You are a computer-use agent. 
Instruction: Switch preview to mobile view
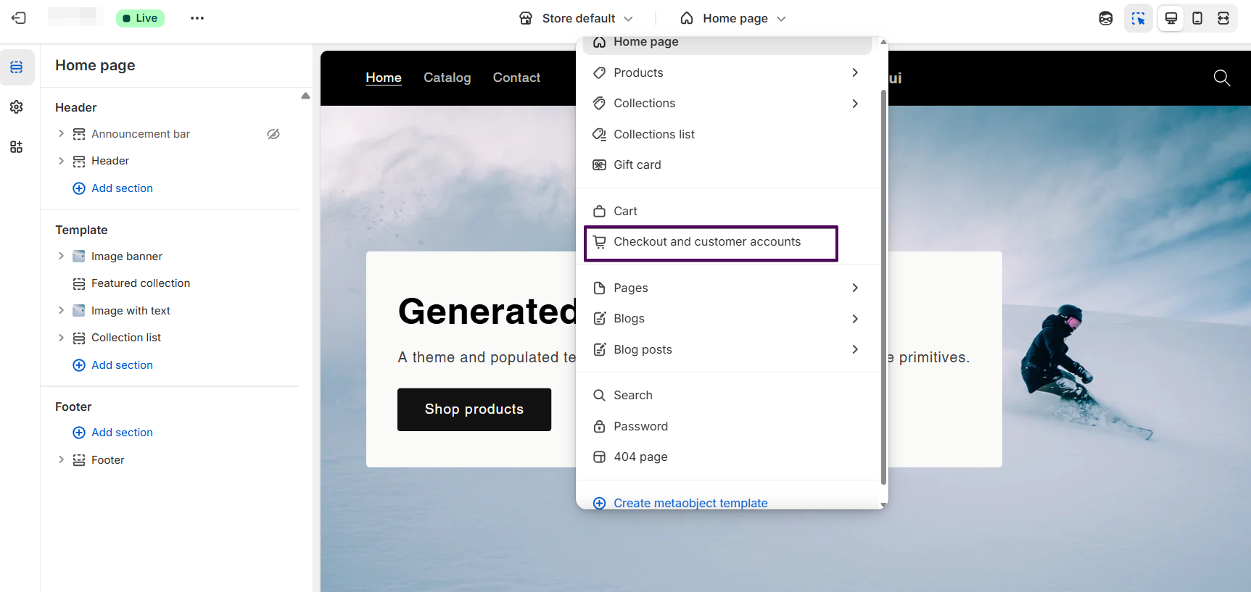[x=1197, y=18]
